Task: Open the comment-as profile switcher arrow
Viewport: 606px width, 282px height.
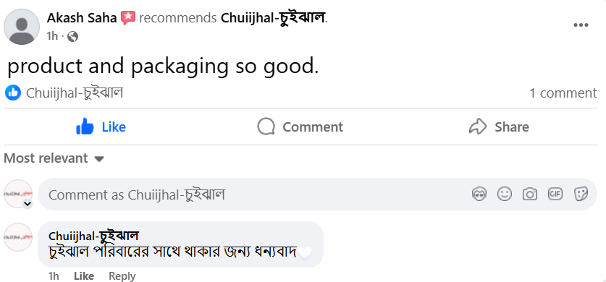Action: tap(27, 204)
